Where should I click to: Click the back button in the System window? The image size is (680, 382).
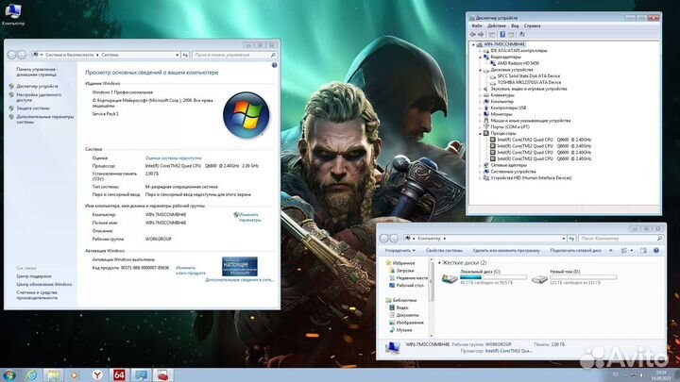(x=12, y=55)
